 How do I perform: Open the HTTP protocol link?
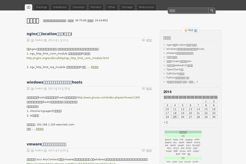point(197,140)
